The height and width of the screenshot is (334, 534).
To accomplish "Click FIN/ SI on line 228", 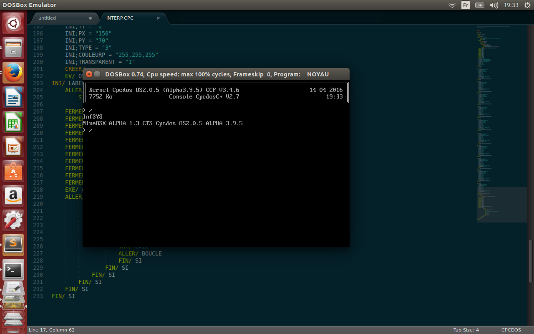I will (x=130, y=261).
